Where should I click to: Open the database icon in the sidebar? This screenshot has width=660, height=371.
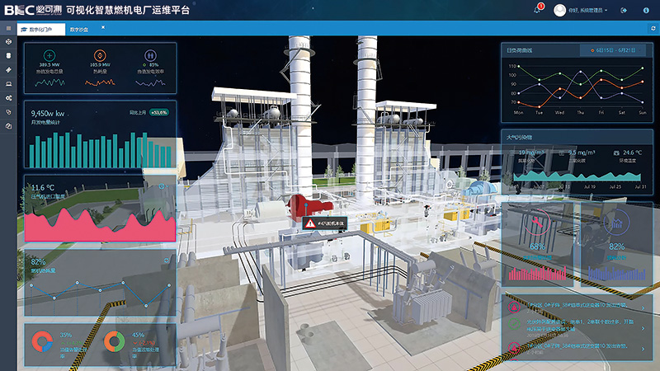tap(8, 55)
